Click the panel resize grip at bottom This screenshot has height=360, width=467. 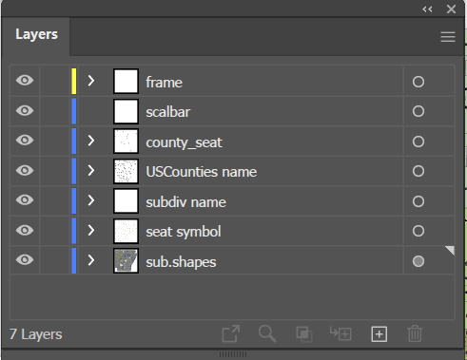[x=233, y=354]
